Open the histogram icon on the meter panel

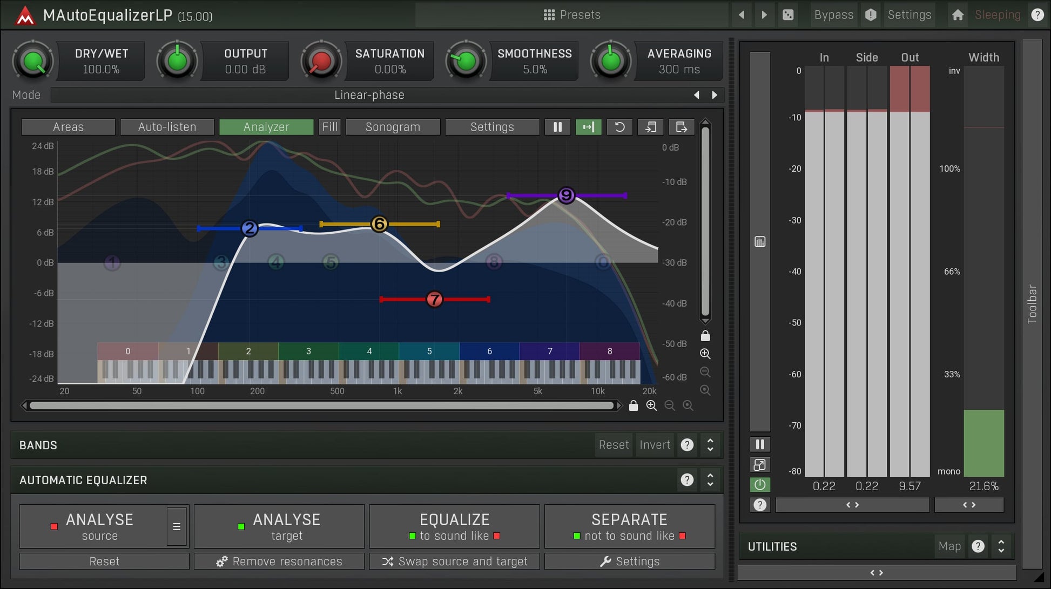tap(760, 241)
